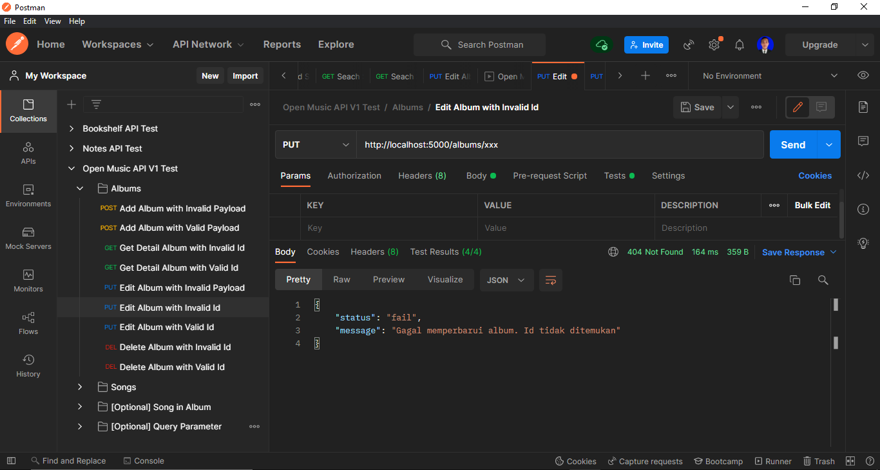
Task: Collapse the Open Music API V1 Test collection
Action: point(72,168)
